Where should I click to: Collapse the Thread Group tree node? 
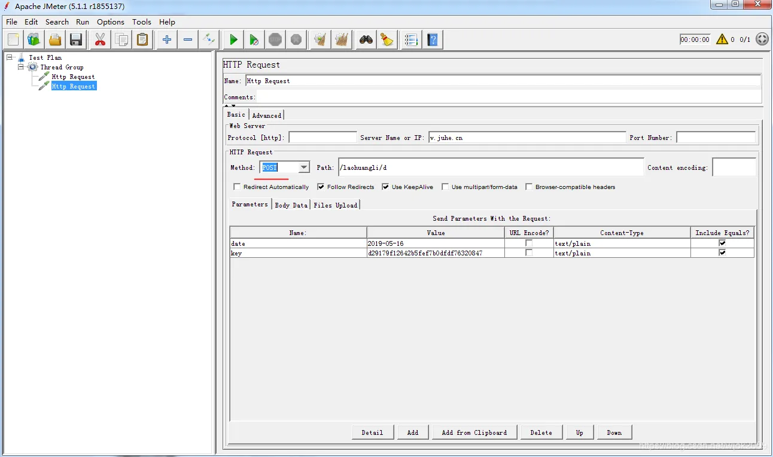coord(21,67)
